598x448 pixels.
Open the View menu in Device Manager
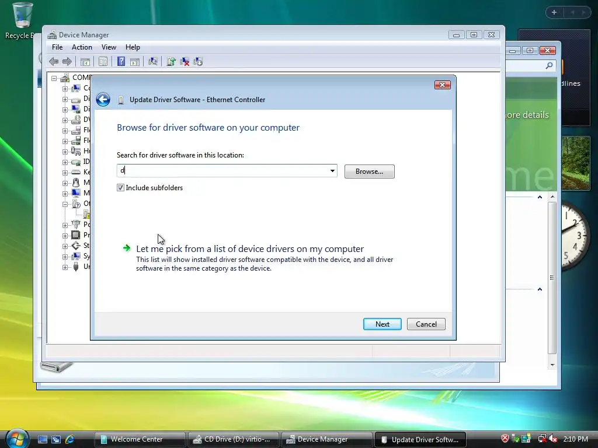(109, 47)
